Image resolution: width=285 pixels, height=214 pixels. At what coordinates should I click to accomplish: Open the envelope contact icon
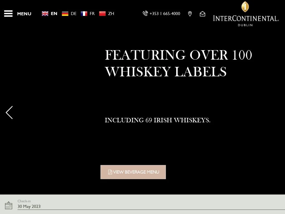pyautogui.click(x=203, y=14)
